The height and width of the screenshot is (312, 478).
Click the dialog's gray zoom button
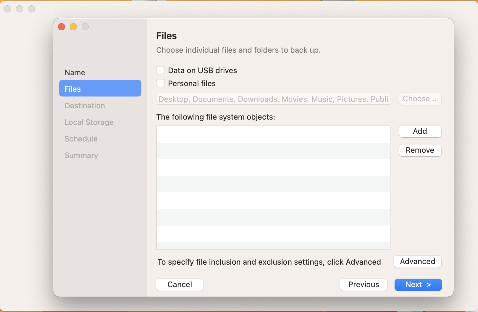(85, 27)
